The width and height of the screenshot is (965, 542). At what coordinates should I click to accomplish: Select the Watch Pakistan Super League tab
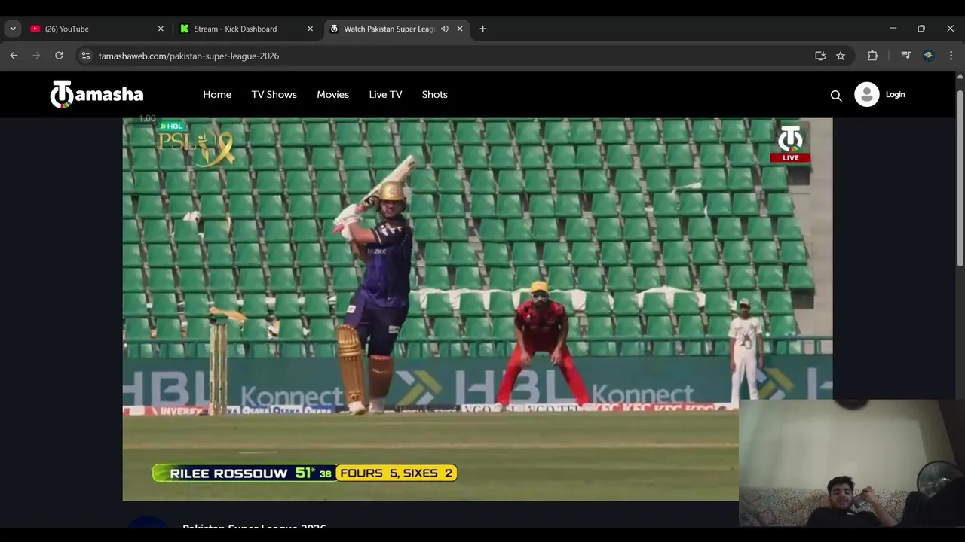(397, 29)
